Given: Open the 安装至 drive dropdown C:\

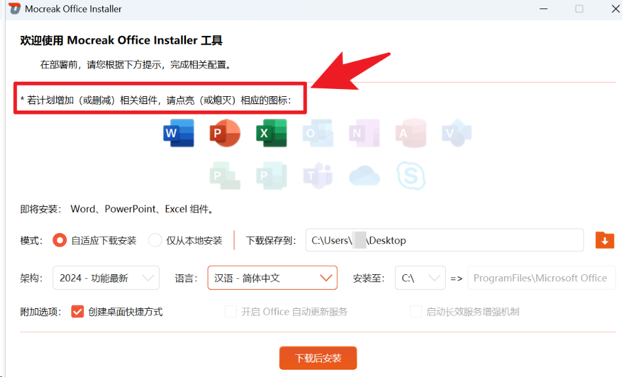Looking at the screenshot, I should (x=420, y=278).
